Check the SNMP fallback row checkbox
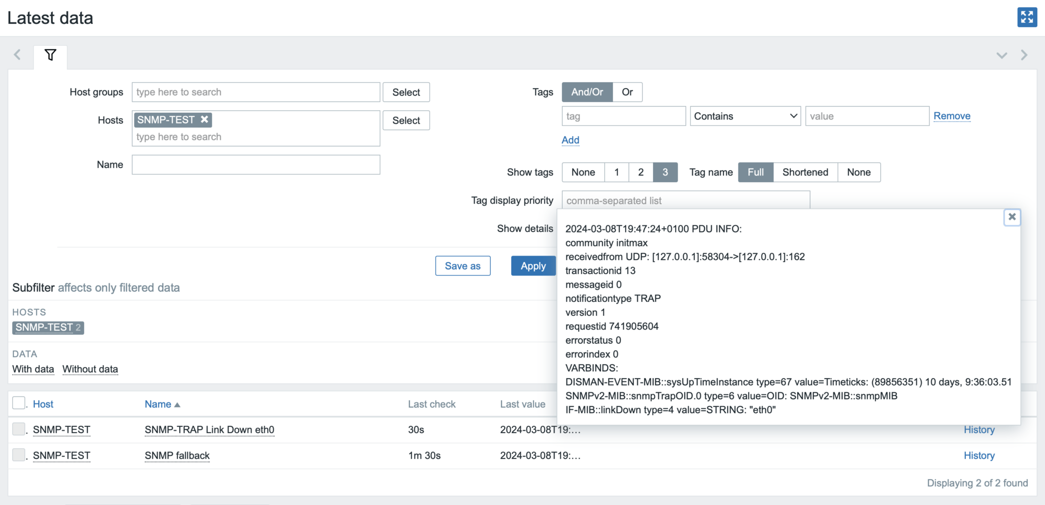This screenshot has height=505, width=1045. [x=18, y=455]
